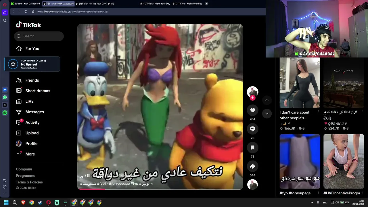Click the Top Tipper widget
Image resolution: width=368 pixels, height=207 pixels.
(32, 64)
